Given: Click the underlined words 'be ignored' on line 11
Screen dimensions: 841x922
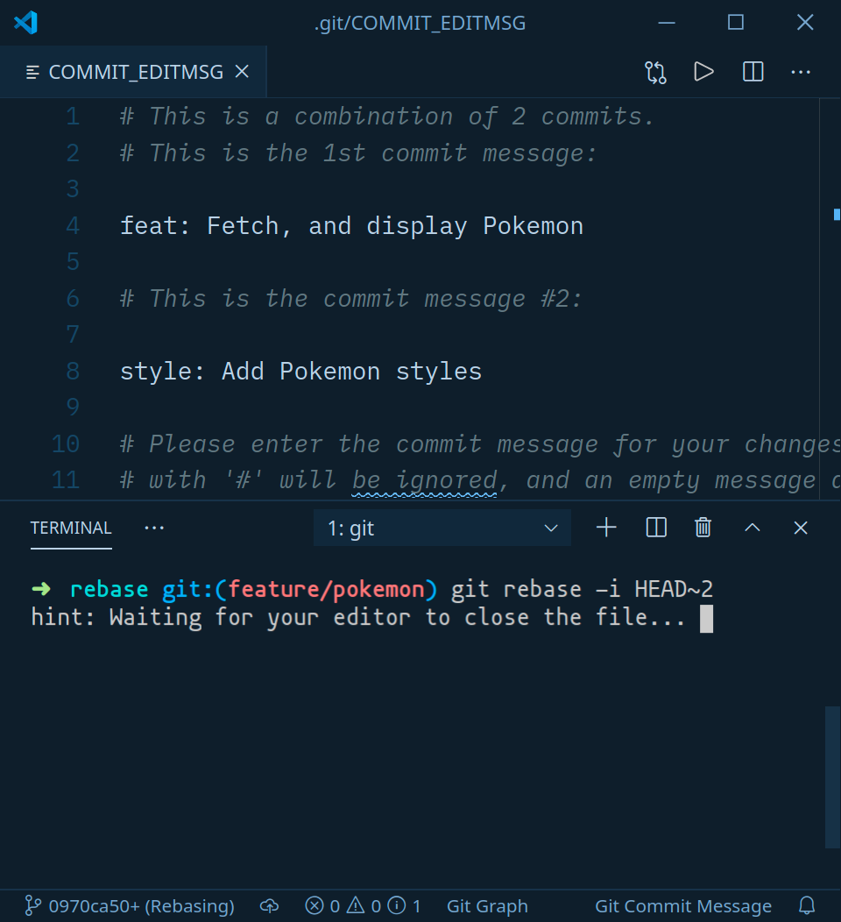Looking at the screenshot, I should [424, 481].
